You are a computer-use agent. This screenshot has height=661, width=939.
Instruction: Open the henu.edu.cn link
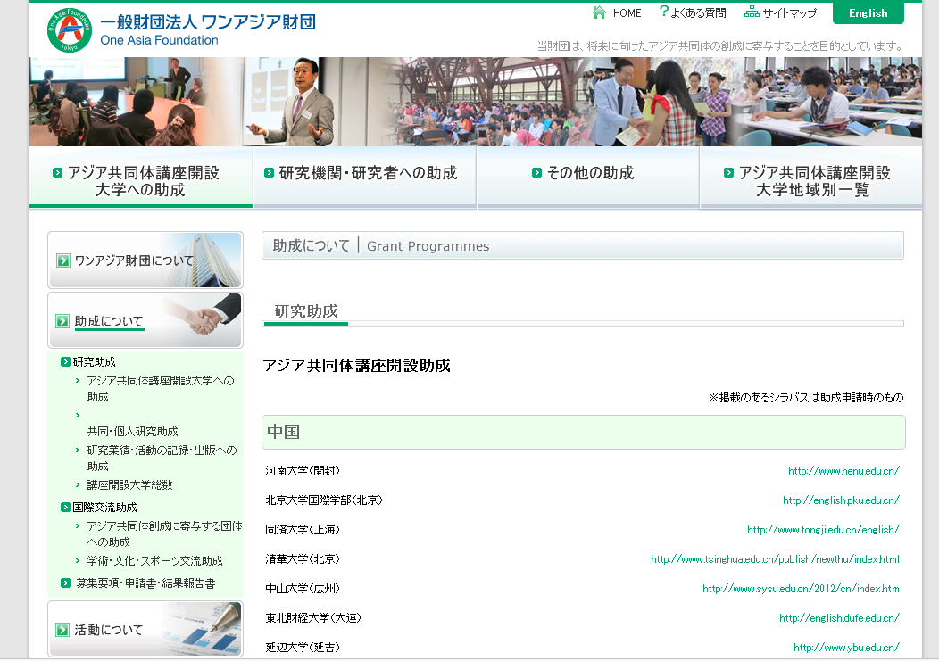click(x=843, y=471)
